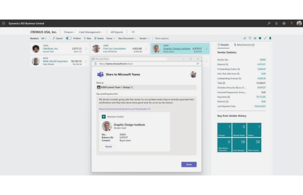This screenshot has height=195, width=303.
Task: Click the Last Payment Date value
Action: (260, 106)
